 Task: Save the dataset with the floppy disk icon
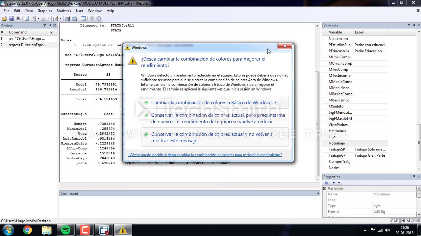coord(11,19)
